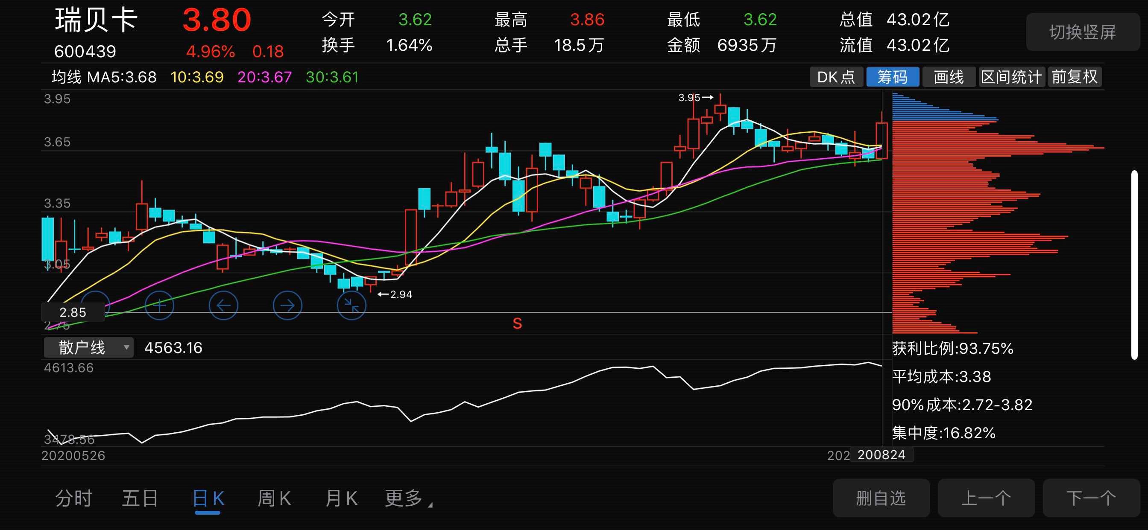Toggle the DK点 indicator
Viewport: 1148px width, 530px height.
pyautogui.click(x=836, y=77)
